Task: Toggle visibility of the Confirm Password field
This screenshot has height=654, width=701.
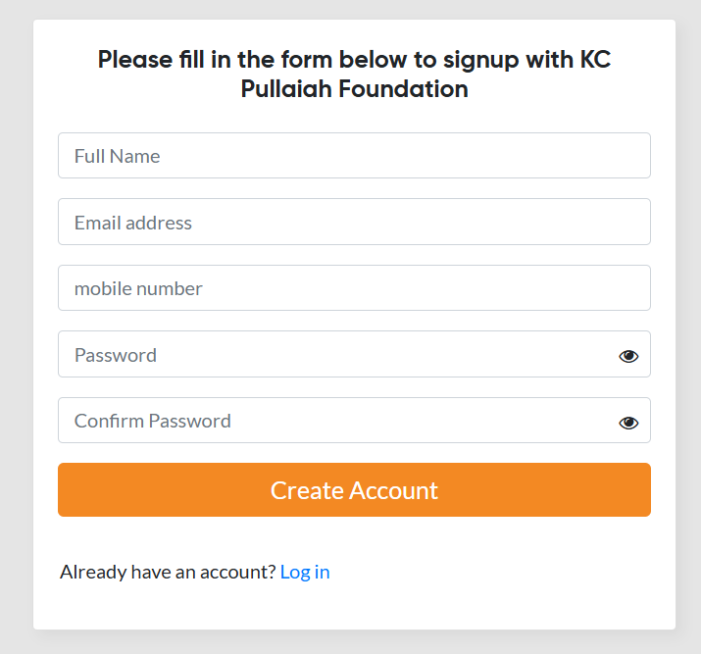Action: click(628, 423)
